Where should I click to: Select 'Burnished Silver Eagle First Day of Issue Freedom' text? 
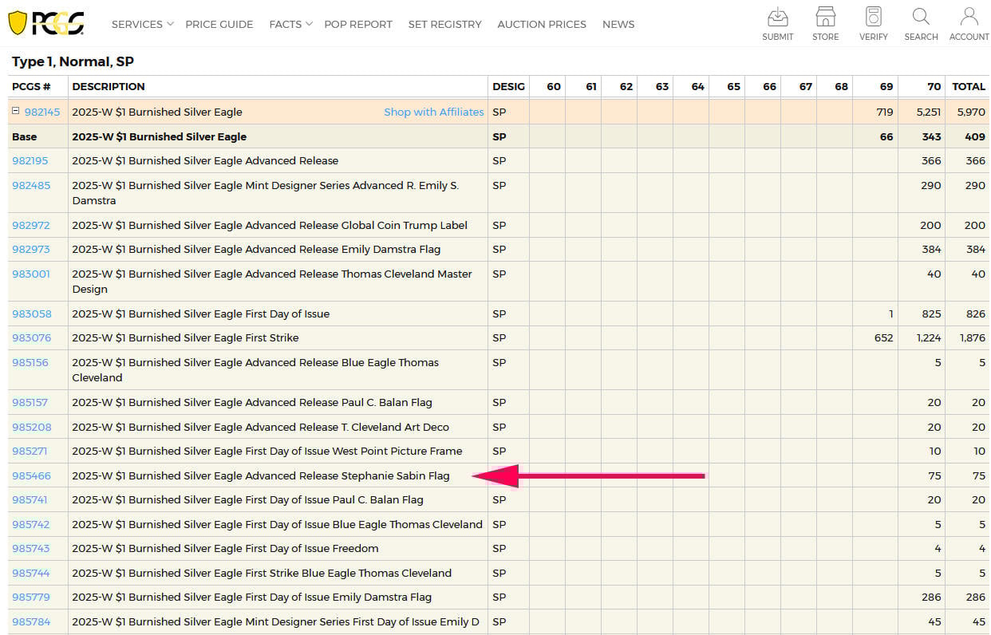point(254,548)
